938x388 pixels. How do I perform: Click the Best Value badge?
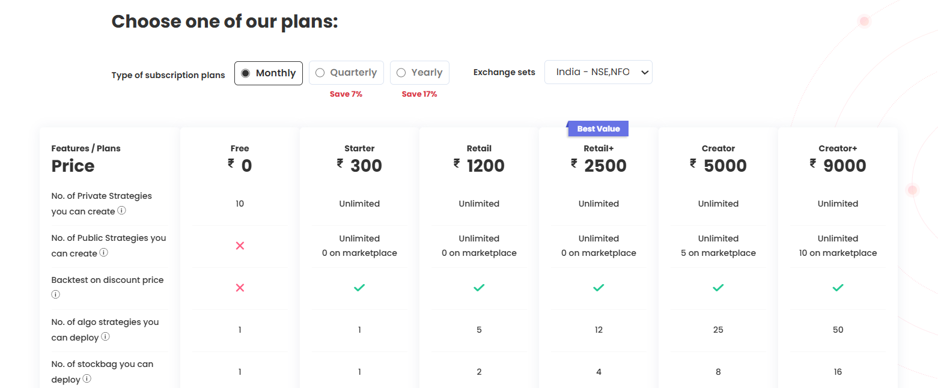click(598, 129)
